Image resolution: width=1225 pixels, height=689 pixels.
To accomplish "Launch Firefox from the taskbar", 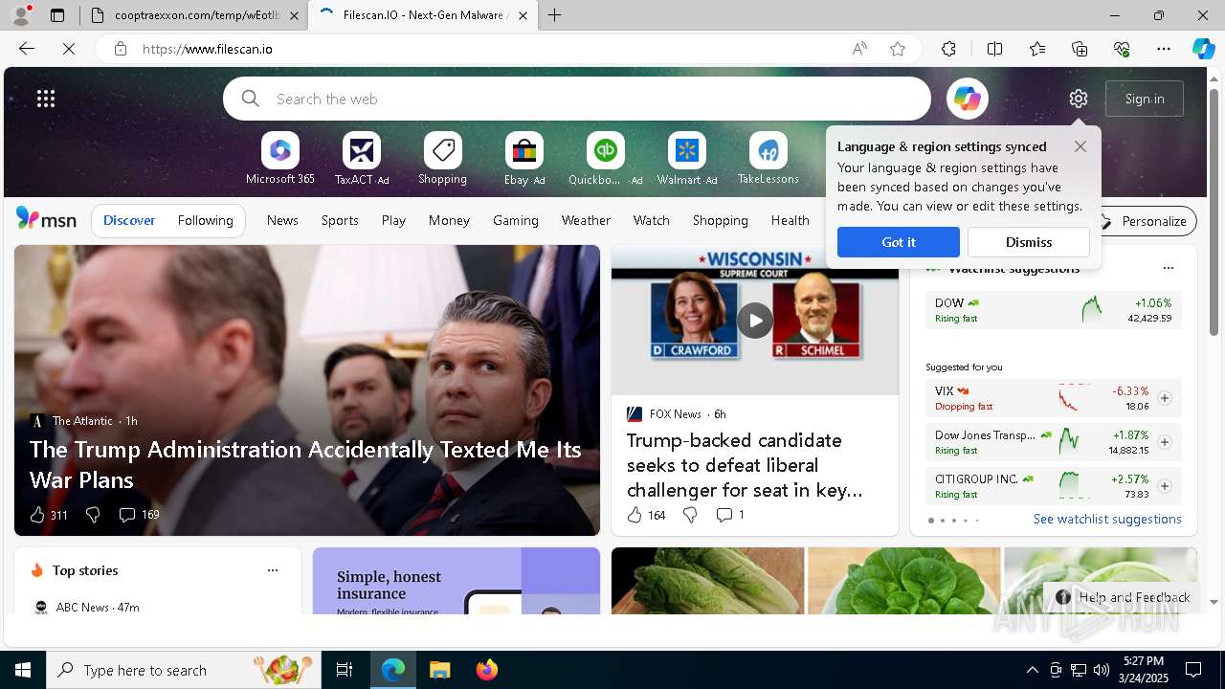I will 487,670.
